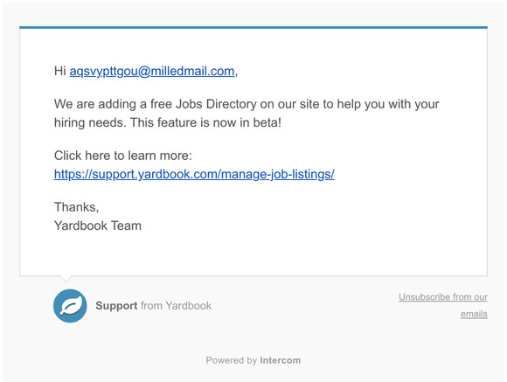The image size is (507, 382).
Task: Click the "Click here to learn more:" text
Action: coord(123,156)
